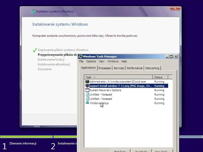Switch to the Processes tab
Screen dimensions: 203x152
(105, 68)
